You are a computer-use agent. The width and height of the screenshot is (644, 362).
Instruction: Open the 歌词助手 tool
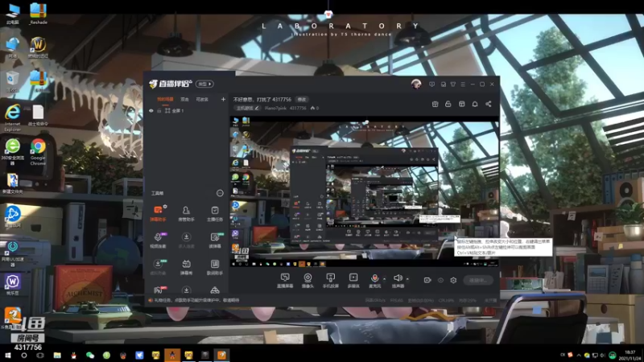tap(215, 267)
